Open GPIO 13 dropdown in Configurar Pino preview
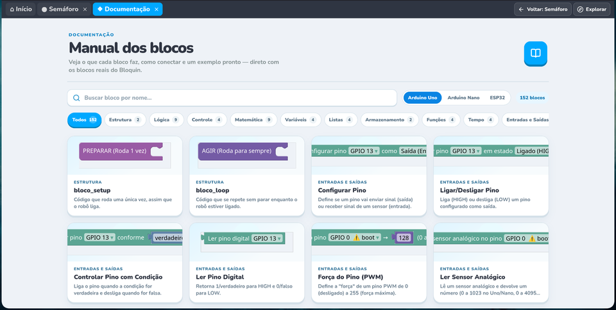Viewport: 616px width, 310px height. [364, 151]
